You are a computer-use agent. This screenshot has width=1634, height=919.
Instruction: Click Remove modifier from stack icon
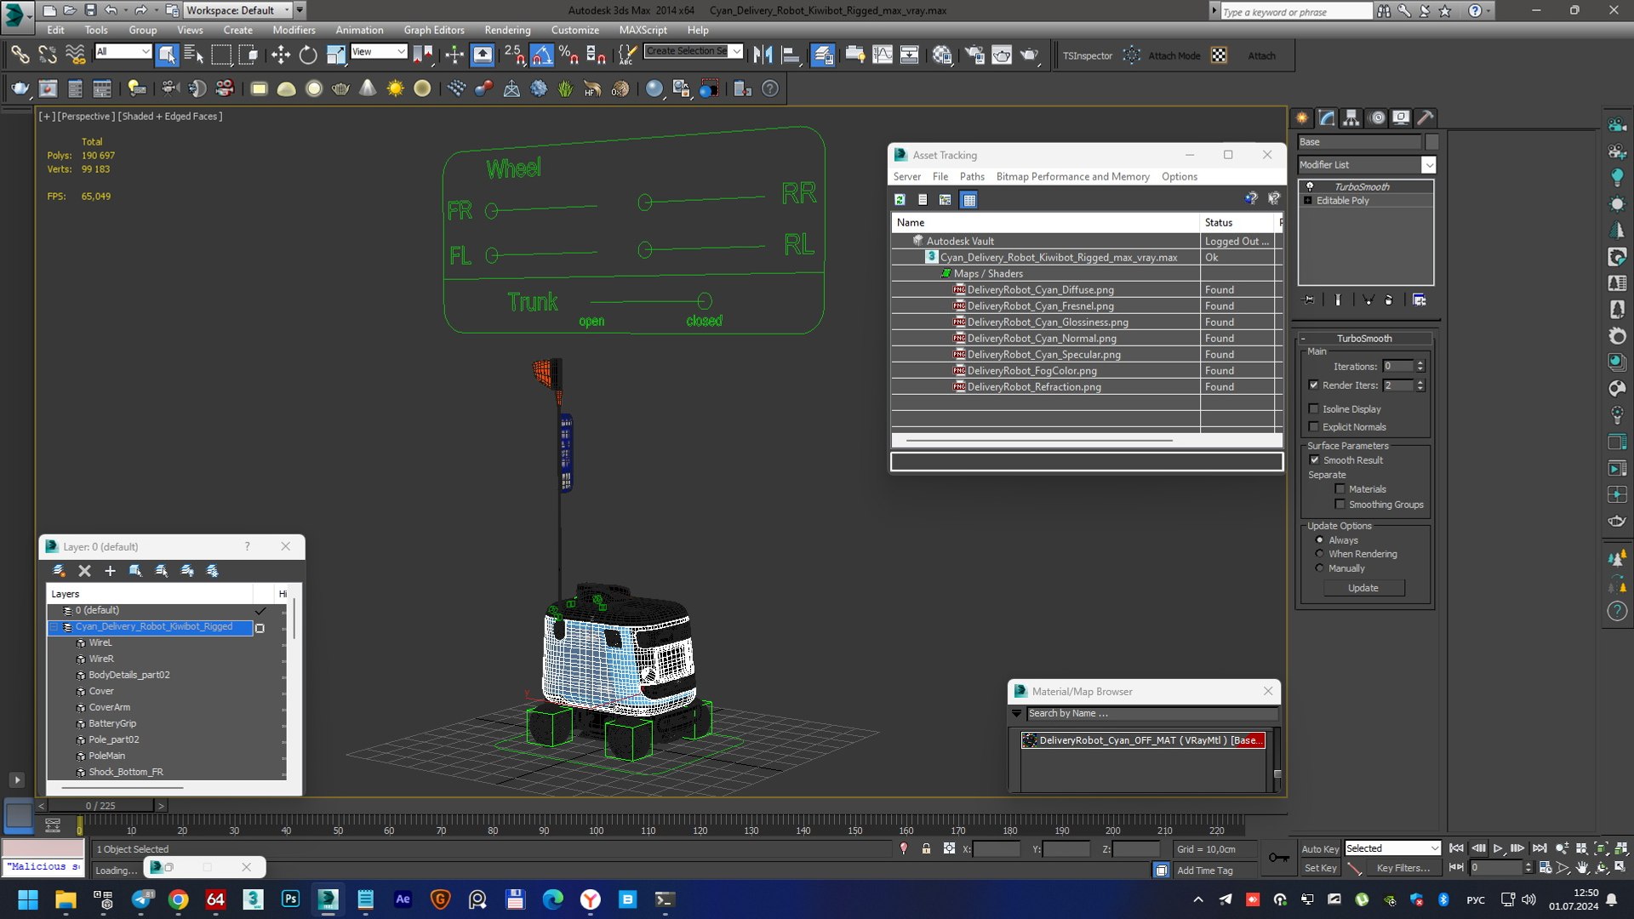1389,300
